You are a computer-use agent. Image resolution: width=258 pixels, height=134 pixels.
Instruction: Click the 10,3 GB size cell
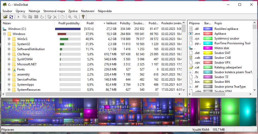click(x=111, y=34)
